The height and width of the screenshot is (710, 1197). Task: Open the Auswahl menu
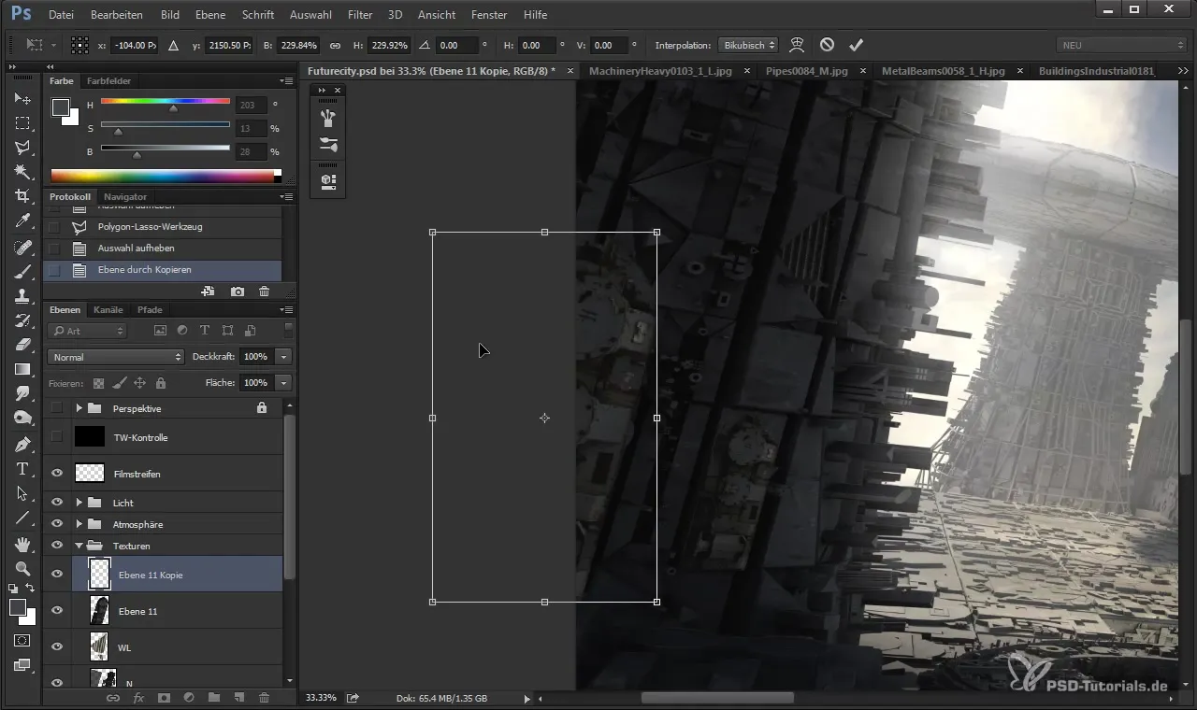click(310, 15)
